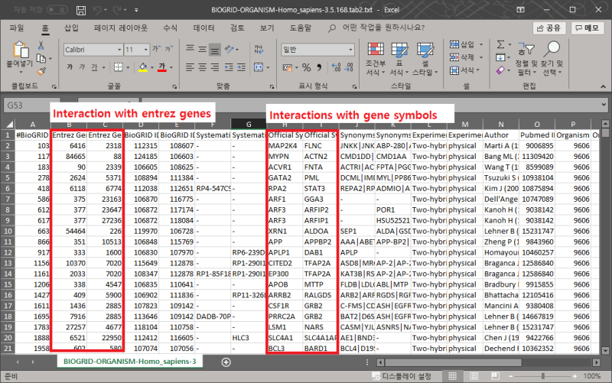The height and width of the screenshot is (383, 612).
Task: Click the Middle Align icon
Action: (202, 49)
